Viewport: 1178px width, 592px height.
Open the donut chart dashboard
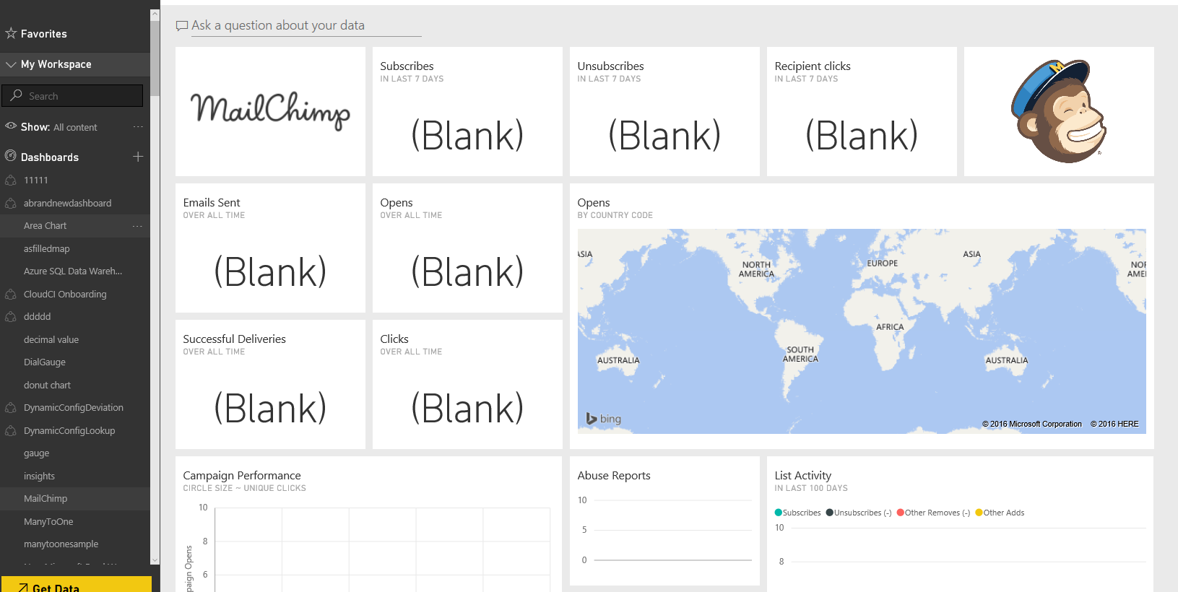47,385
